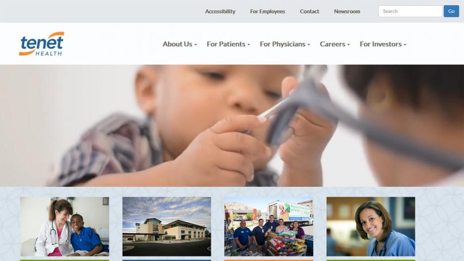Select the hospital building thumbnail

pos(166,227)
